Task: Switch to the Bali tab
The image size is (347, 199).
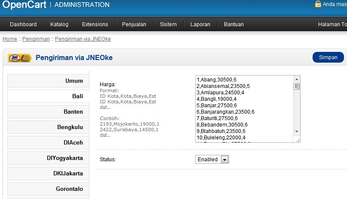Action: [x=48, y=96]
